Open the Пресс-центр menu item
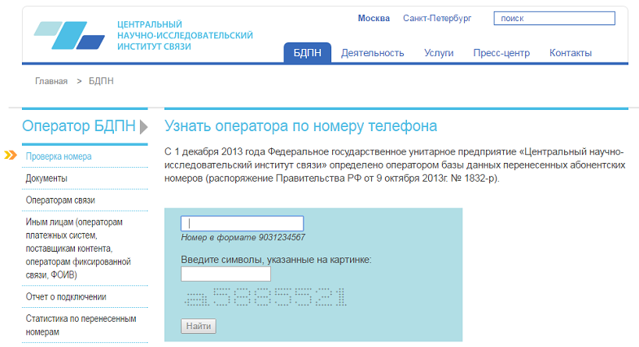Image resolution: width=639 pixels, height=347 pixels. 501,53
